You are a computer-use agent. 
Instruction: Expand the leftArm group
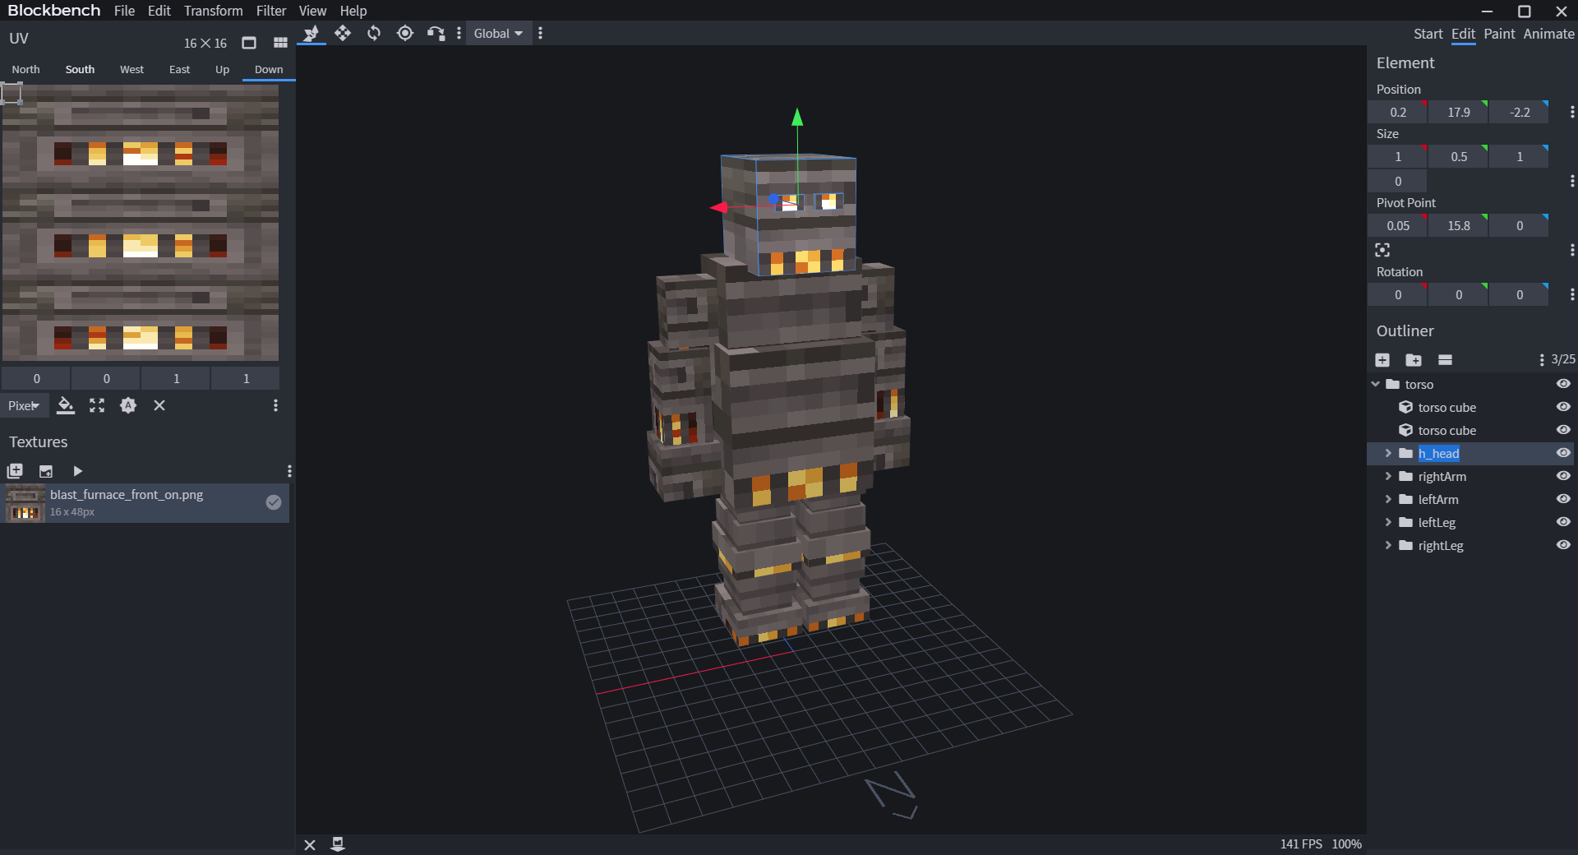coord(1388,499)
